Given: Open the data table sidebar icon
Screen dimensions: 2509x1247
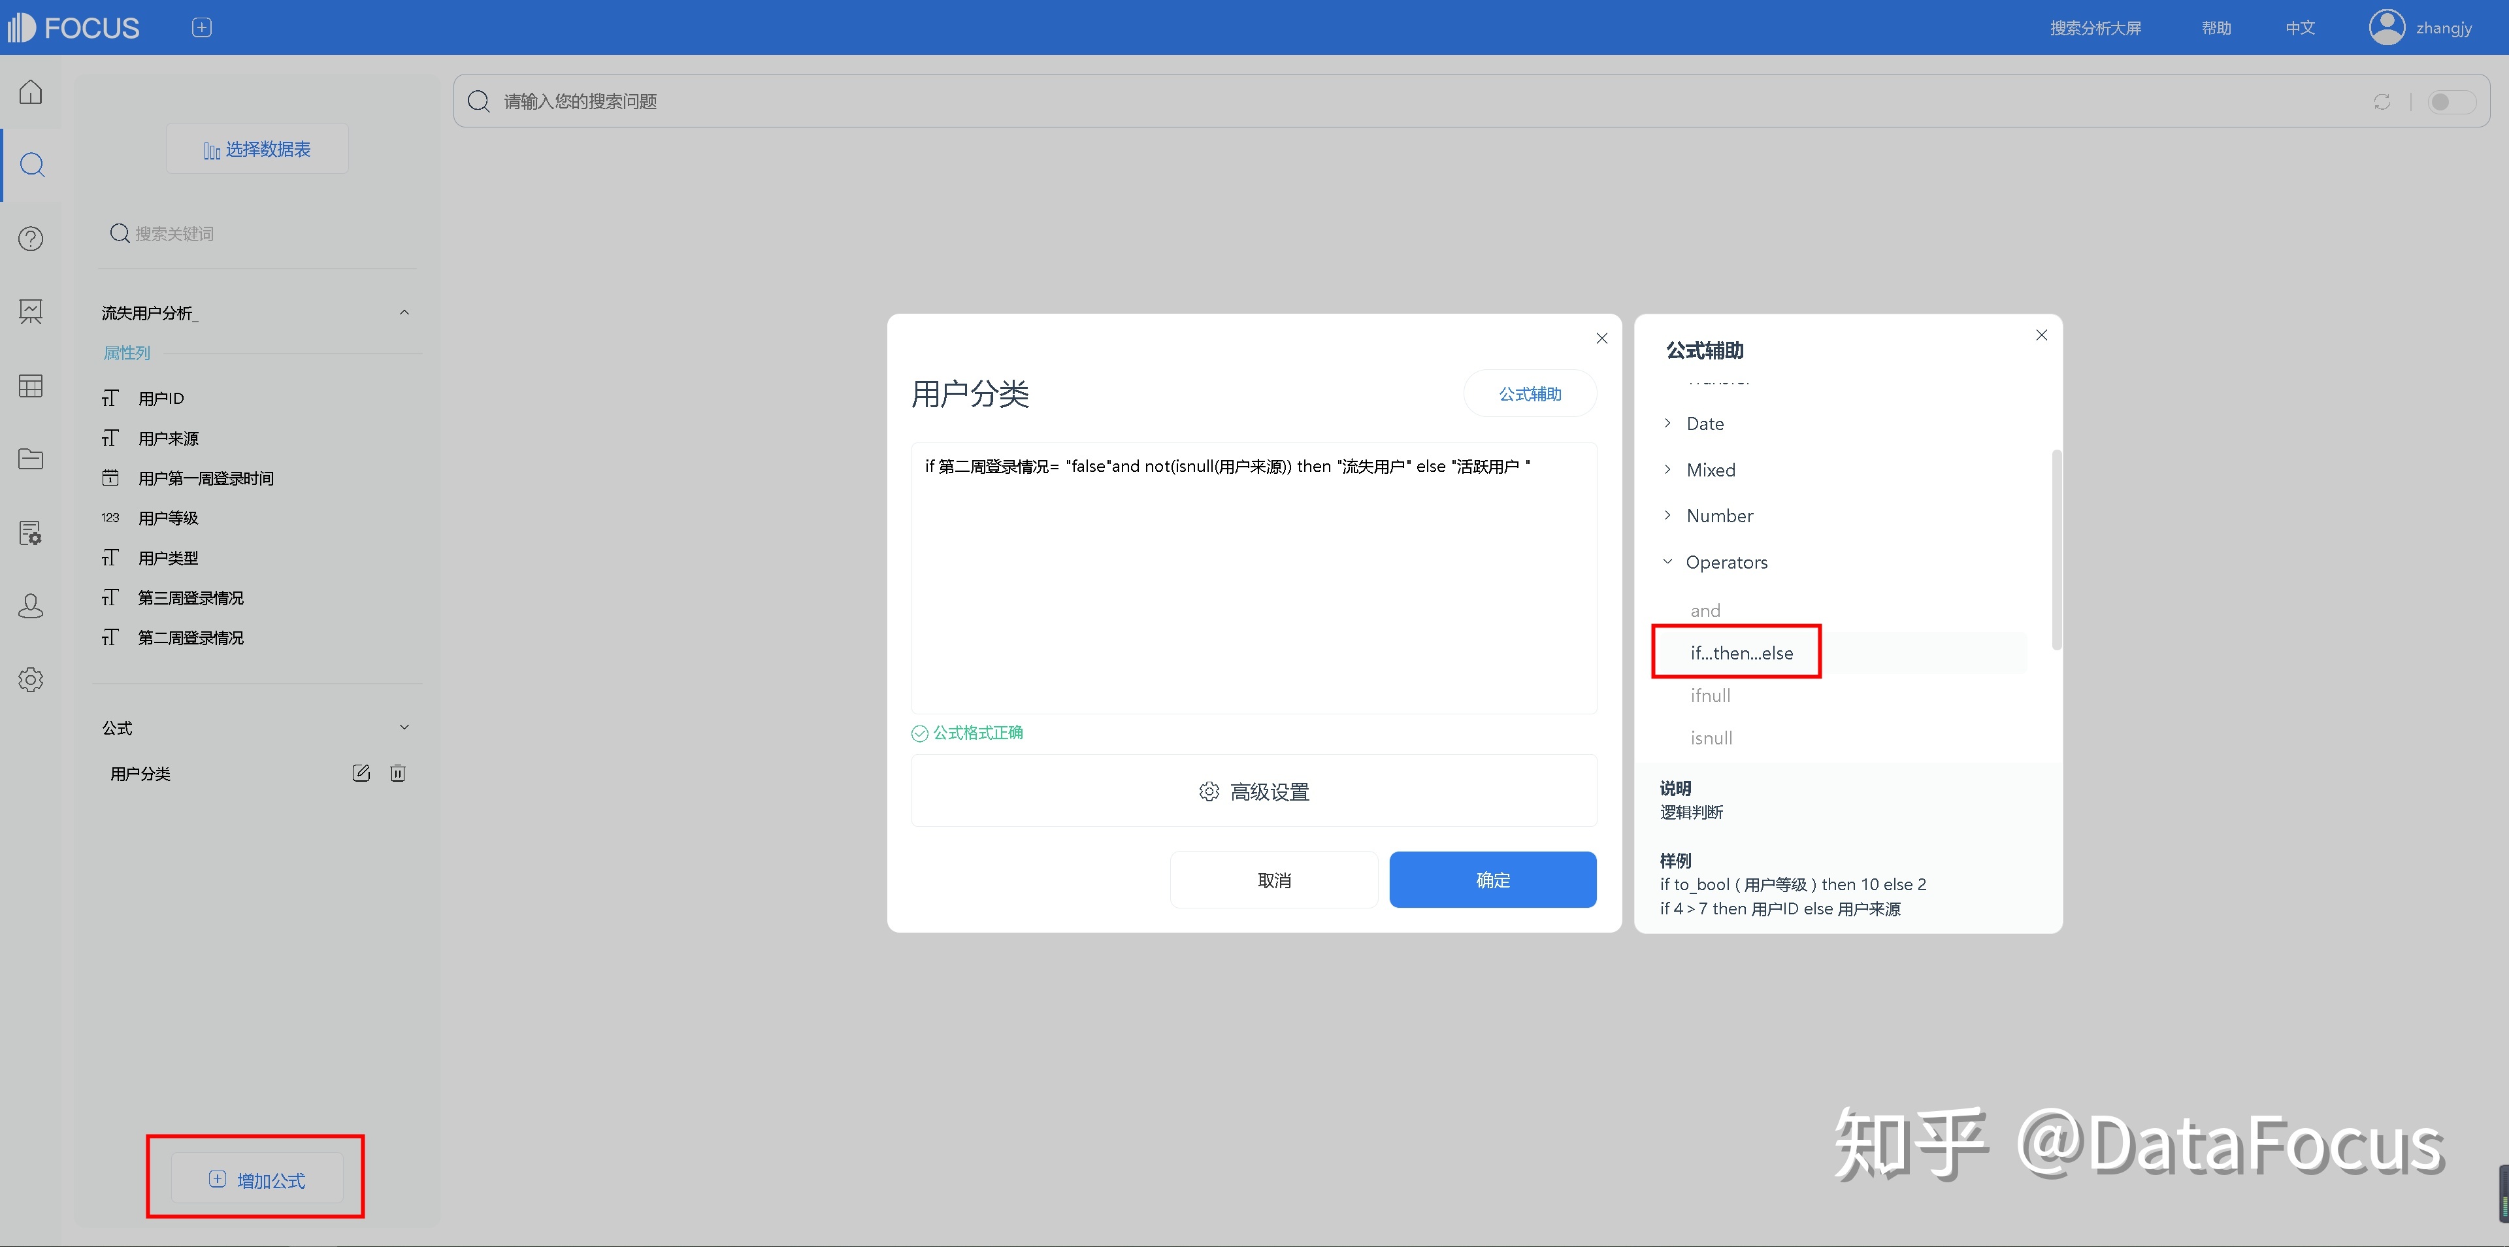Looking at the screenshot, I should coord(31,386).
